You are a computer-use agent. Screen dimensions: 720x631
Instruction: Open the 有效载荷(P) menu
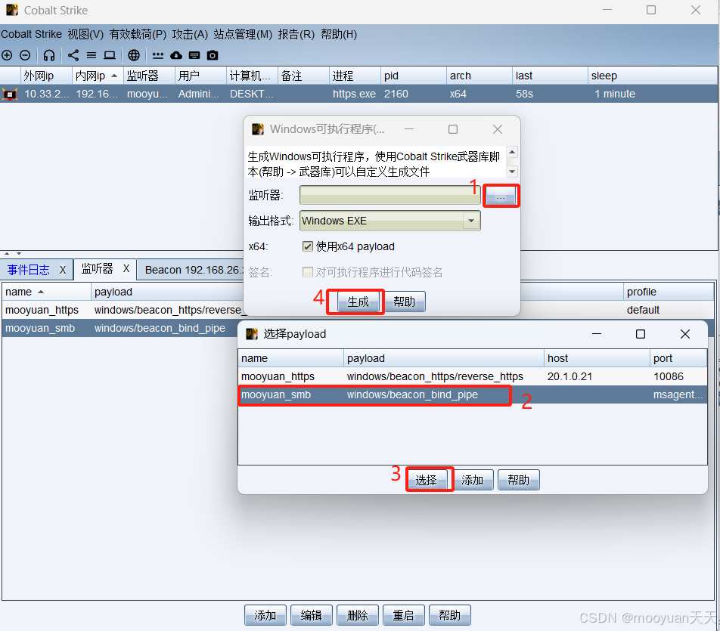pos(138,35)
